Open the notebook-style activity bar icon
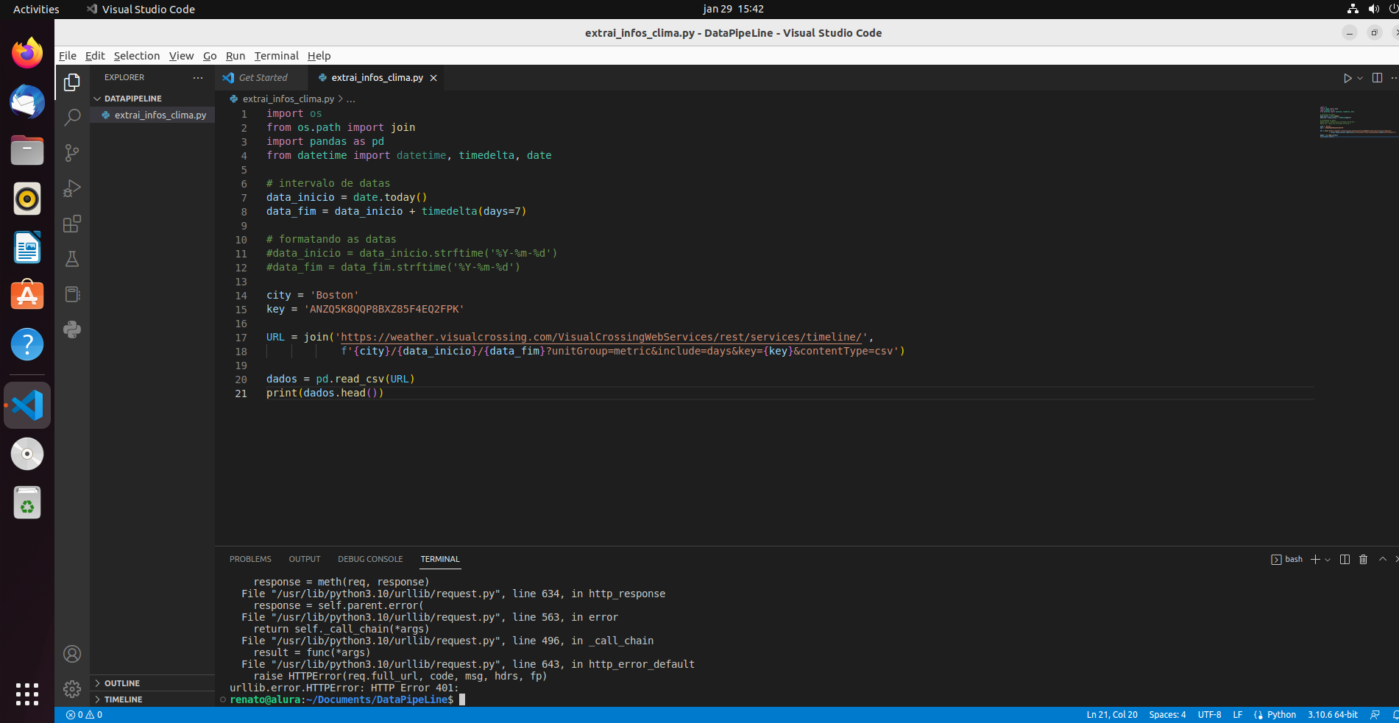The height and width of the screenshot is (723, 1399). (72, 294)
